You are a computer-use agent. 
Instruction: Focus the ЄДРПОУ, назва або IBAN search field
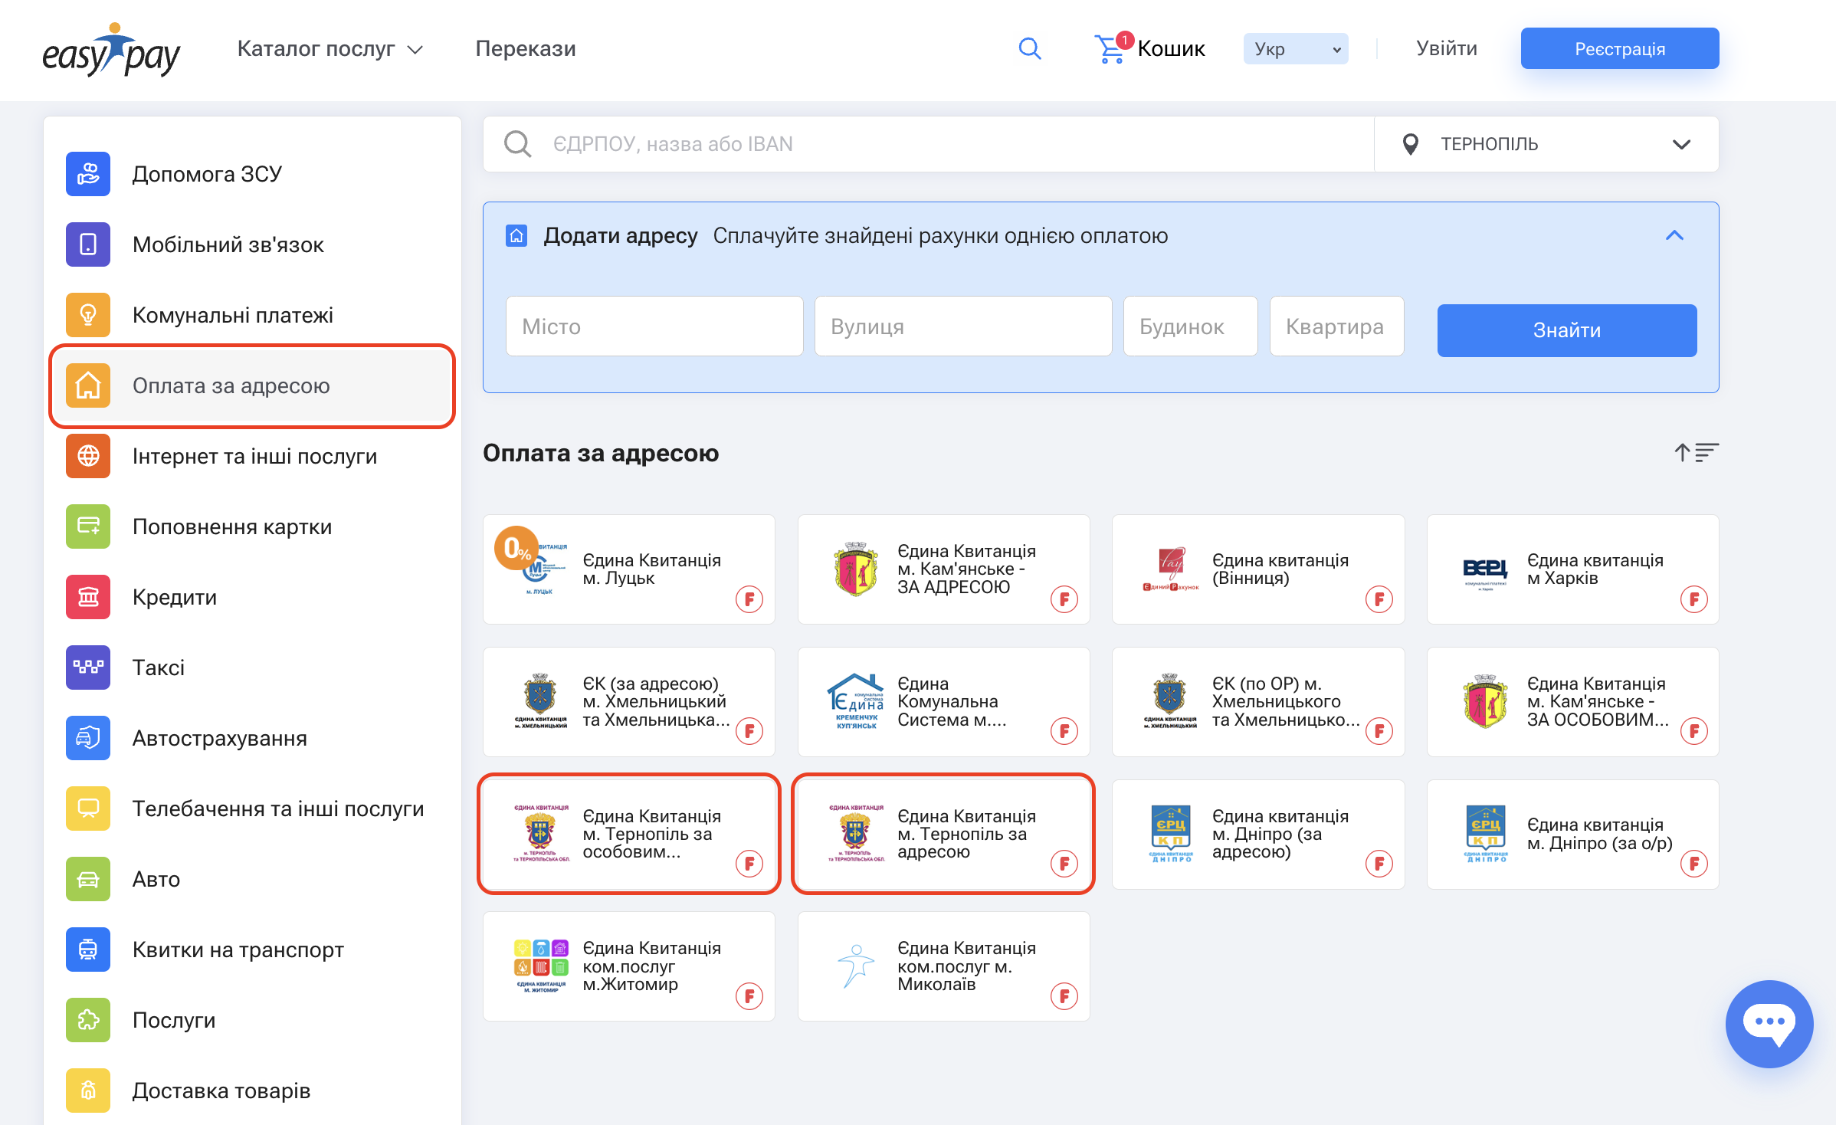(x=928, y=144)
